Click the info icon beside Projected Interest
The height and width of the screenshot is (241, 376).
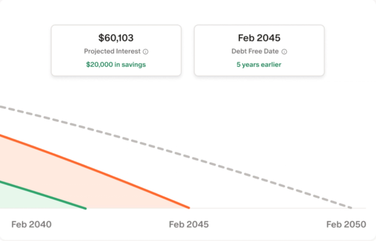[146, 52]
